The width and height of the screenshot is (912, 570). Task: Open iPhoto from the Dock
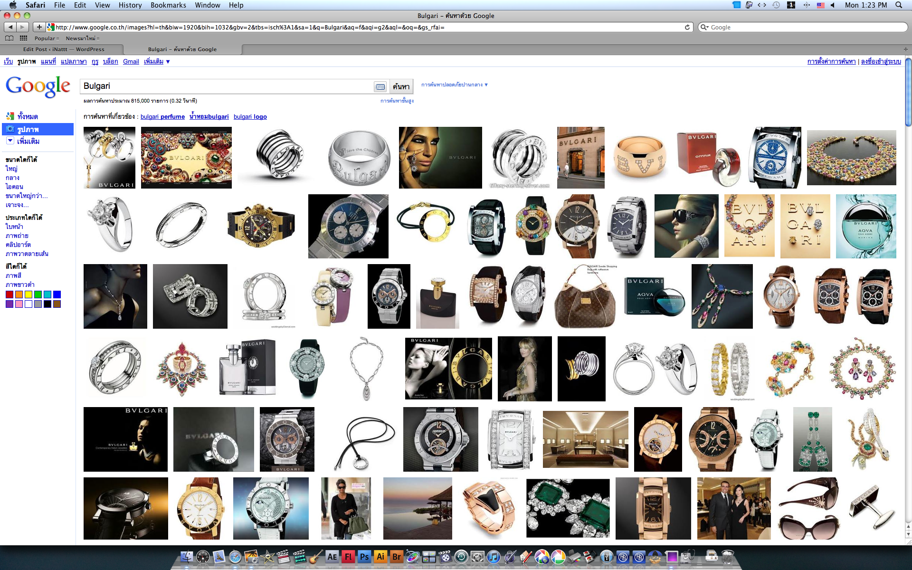(x=251, y=557)
